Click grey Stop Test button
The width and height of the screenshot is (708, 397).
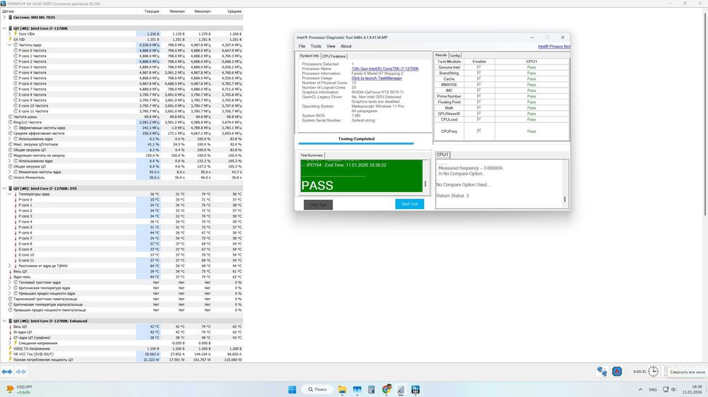tap(319, 205)
